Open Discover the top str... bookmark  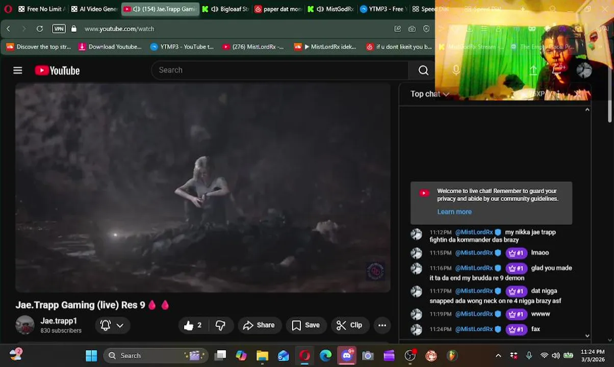pos(39,47)
